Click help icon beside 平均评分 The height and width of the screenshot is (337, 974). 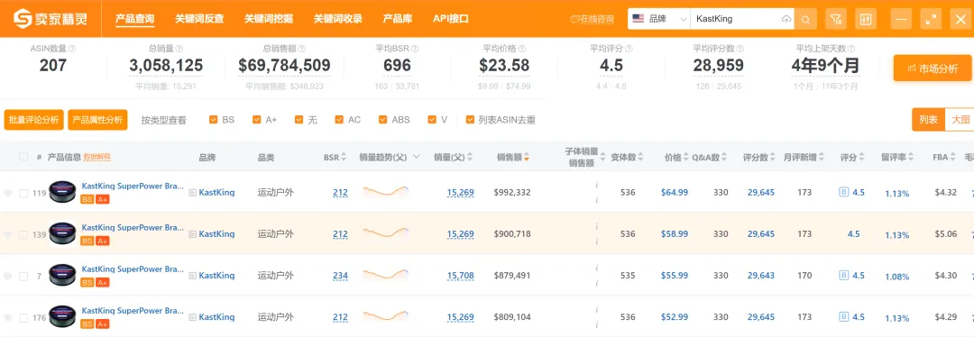629,49
